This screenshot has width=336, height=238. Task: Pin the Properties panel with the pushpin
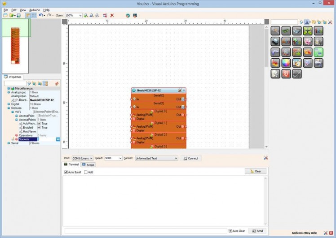pos(57,83)
